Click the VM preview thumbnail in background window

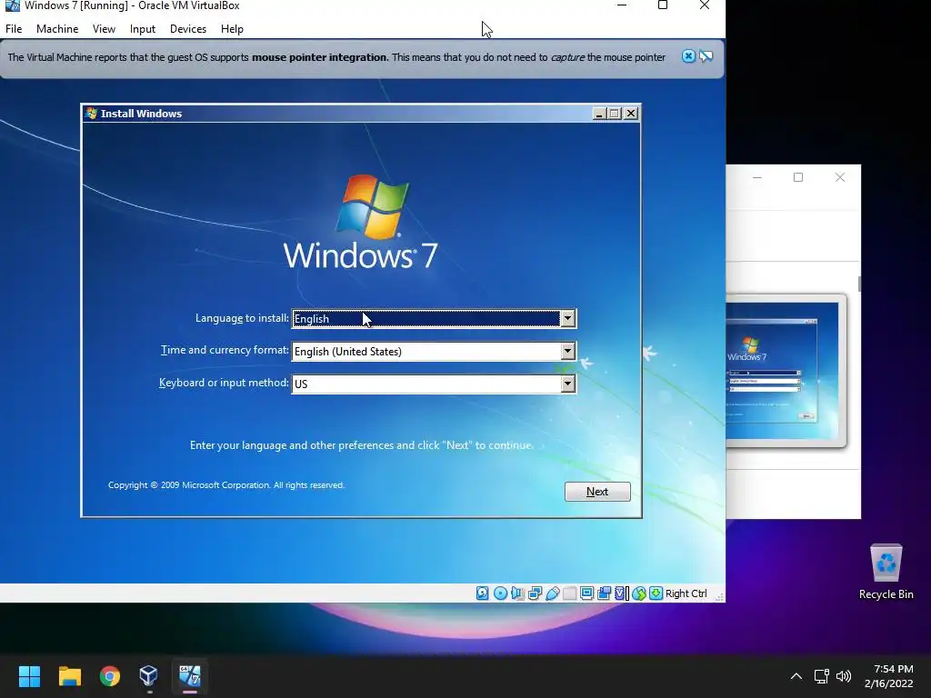[785, 371]
